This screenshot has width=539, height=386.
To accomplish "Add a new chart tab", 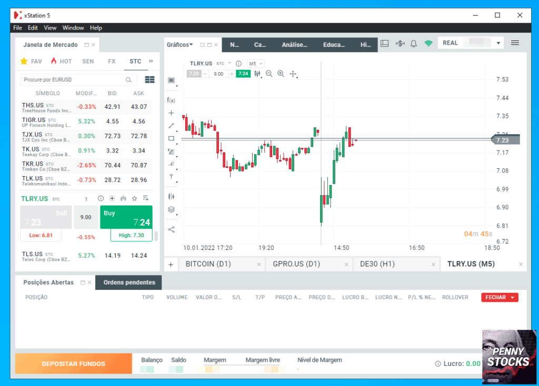I will (x=171, y=265).
